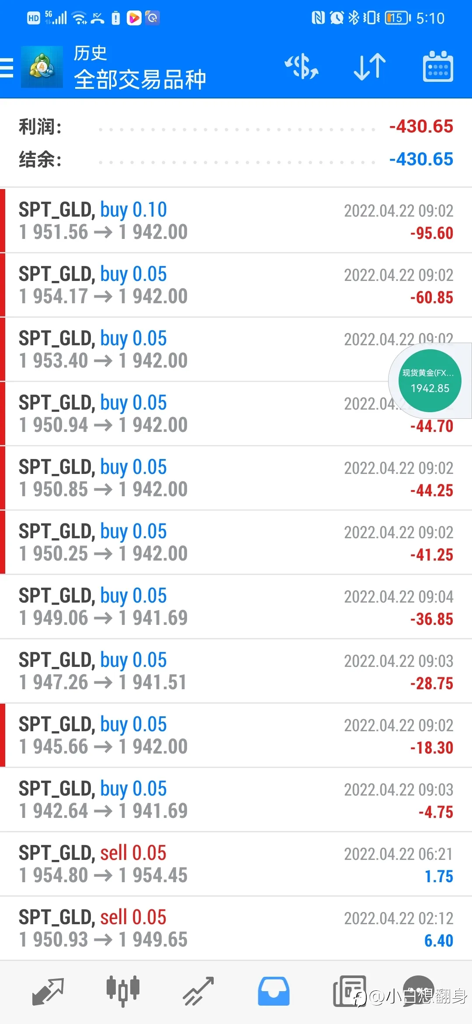This screenshot has width=472, height=1024.
Task: Select buy 0.05 trade at 1 954.17
Action: 236,285
